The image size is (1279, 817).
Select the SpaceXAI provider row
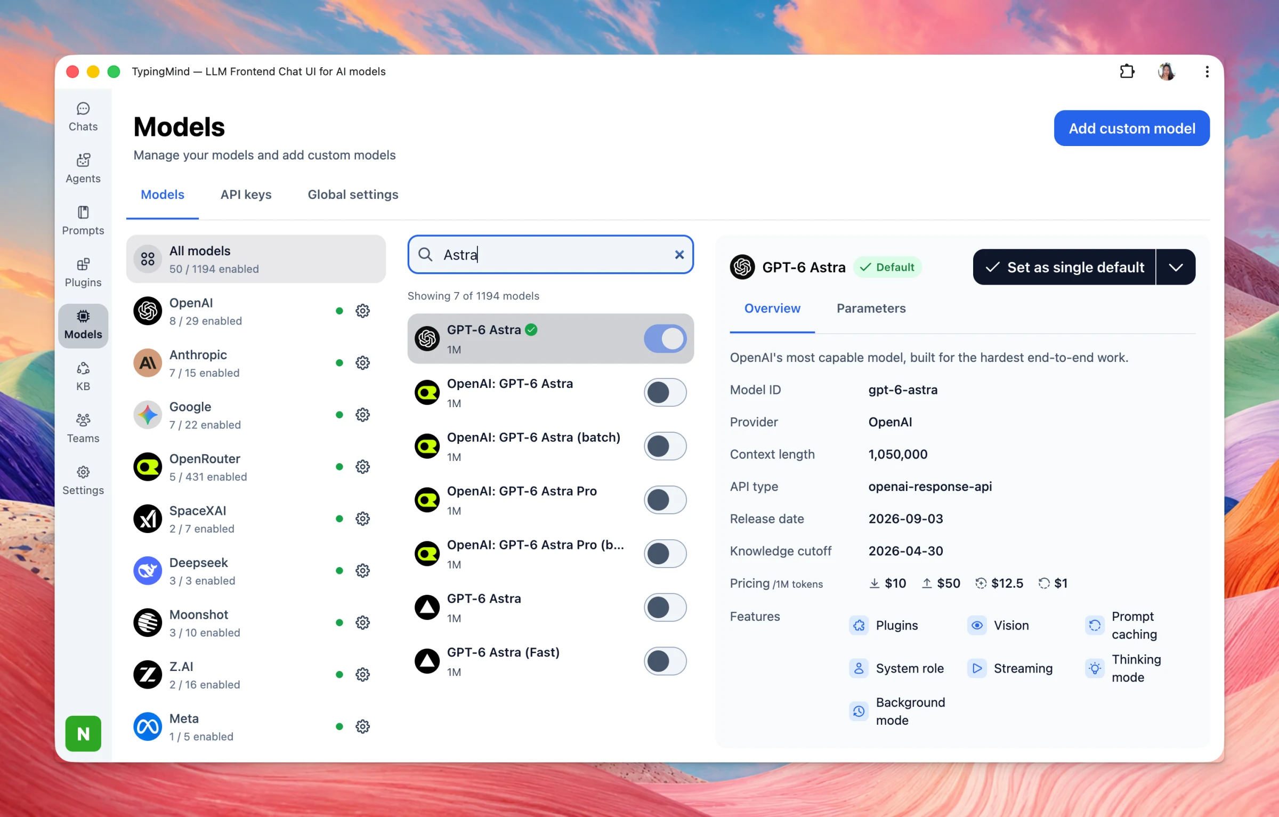coord(256,519)
